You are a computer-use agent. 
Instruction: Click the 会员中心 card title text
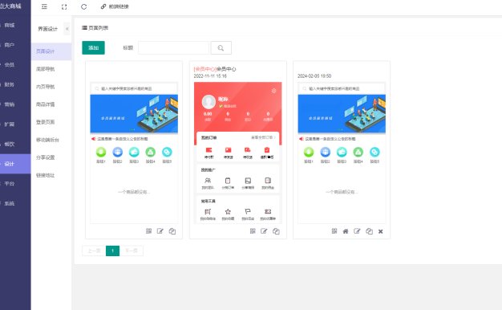tap(215, 69)
